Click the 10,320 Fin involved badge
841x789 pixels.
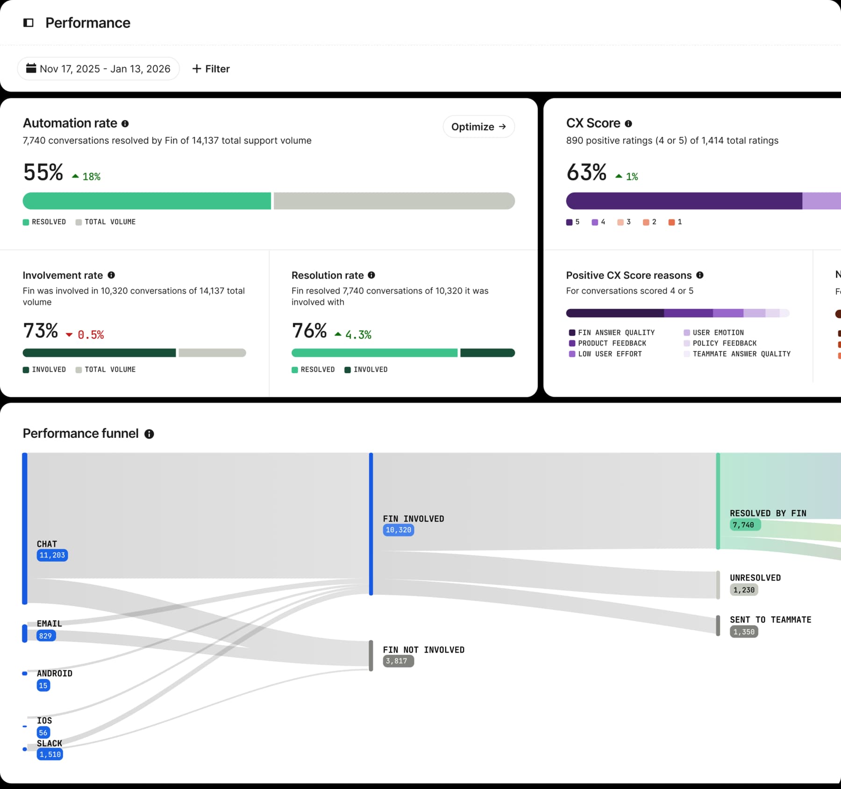click(399, 530)
